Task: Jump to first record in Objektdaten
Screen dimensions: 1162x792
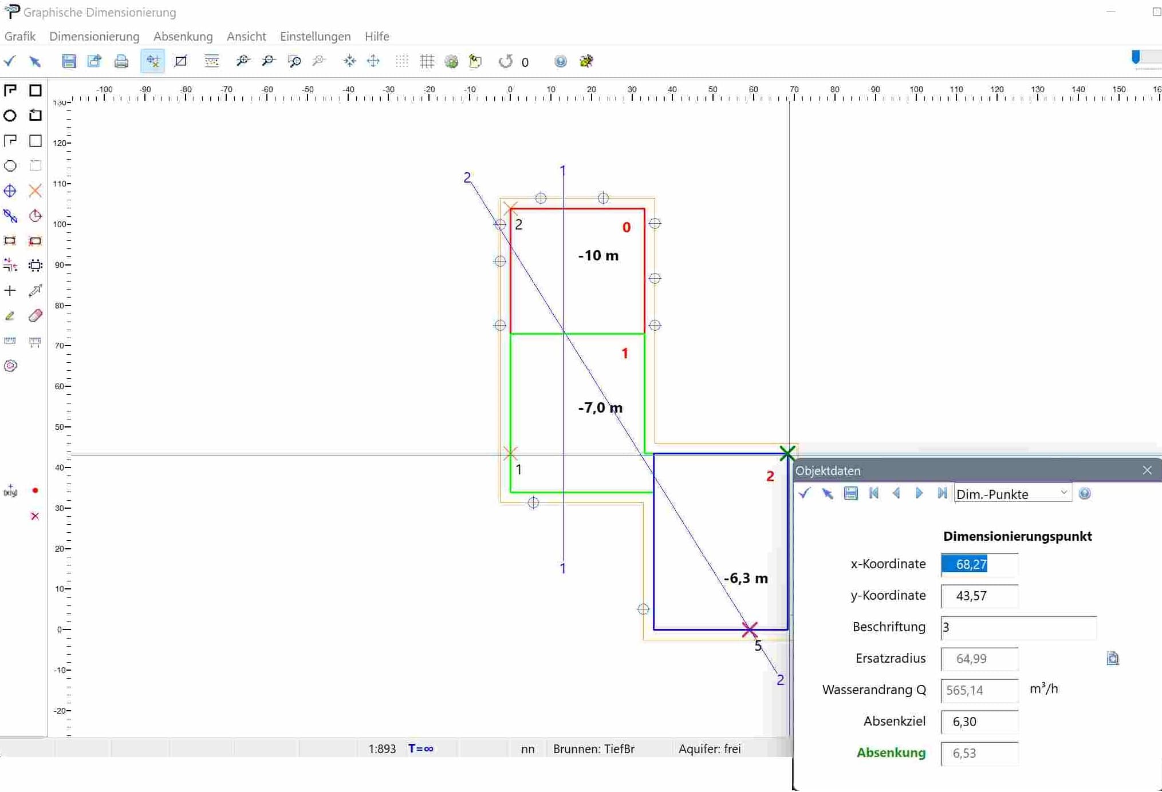Action: [874, 493]
